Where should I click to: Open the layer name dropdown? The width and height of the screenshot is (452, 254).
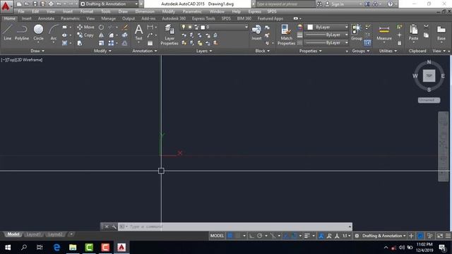click(x=214, y=27)
